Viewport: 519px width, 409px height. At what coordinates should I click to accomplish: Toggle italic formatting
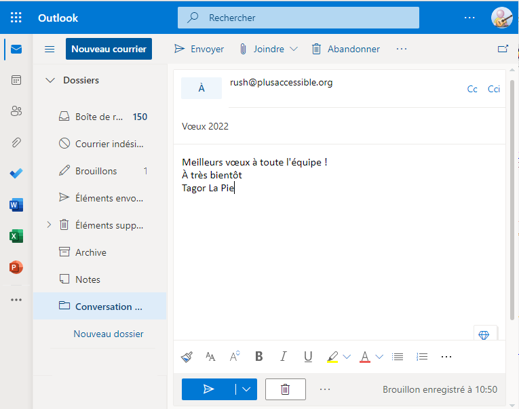[x=284, y=357]
